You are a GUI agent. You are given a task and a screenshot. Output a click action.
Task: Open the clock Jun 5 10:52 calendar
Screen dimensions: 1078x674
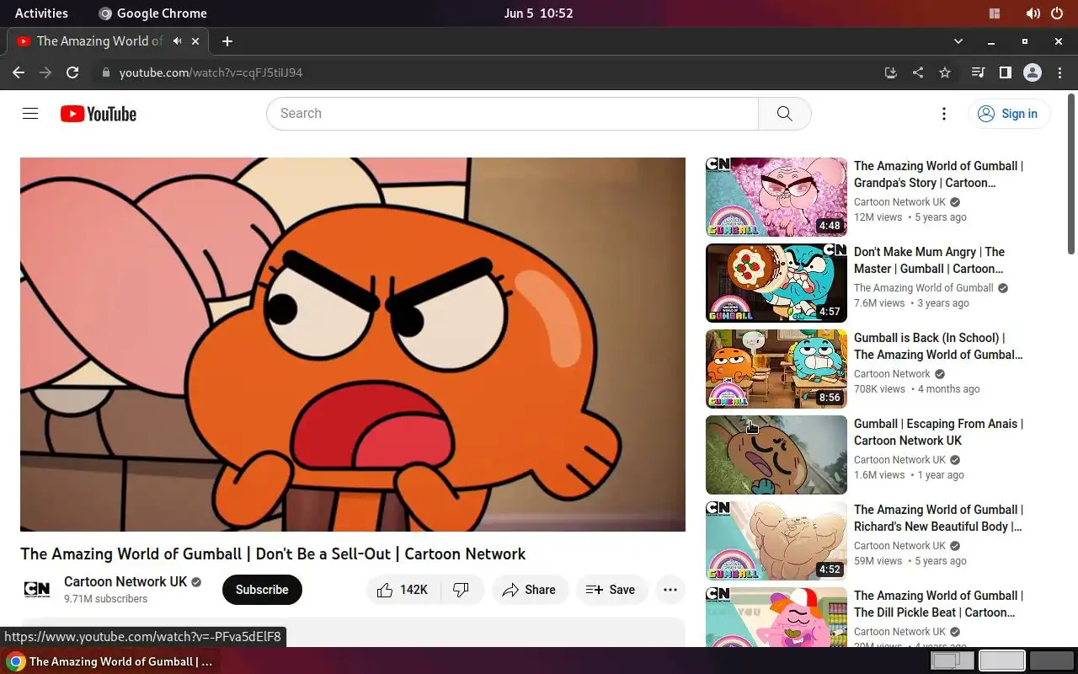click(x=538, y=13)
